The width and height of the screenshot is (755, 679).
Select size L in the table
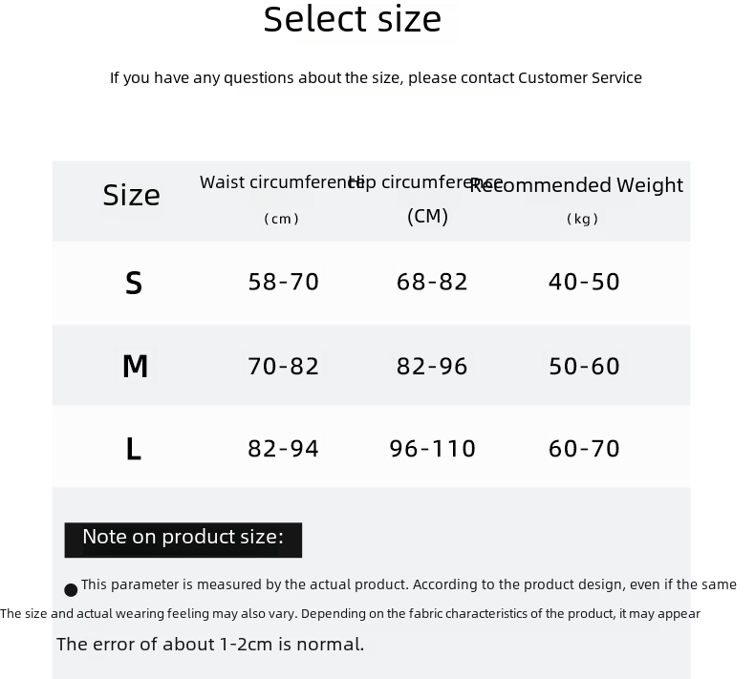[x=134, y=449]
